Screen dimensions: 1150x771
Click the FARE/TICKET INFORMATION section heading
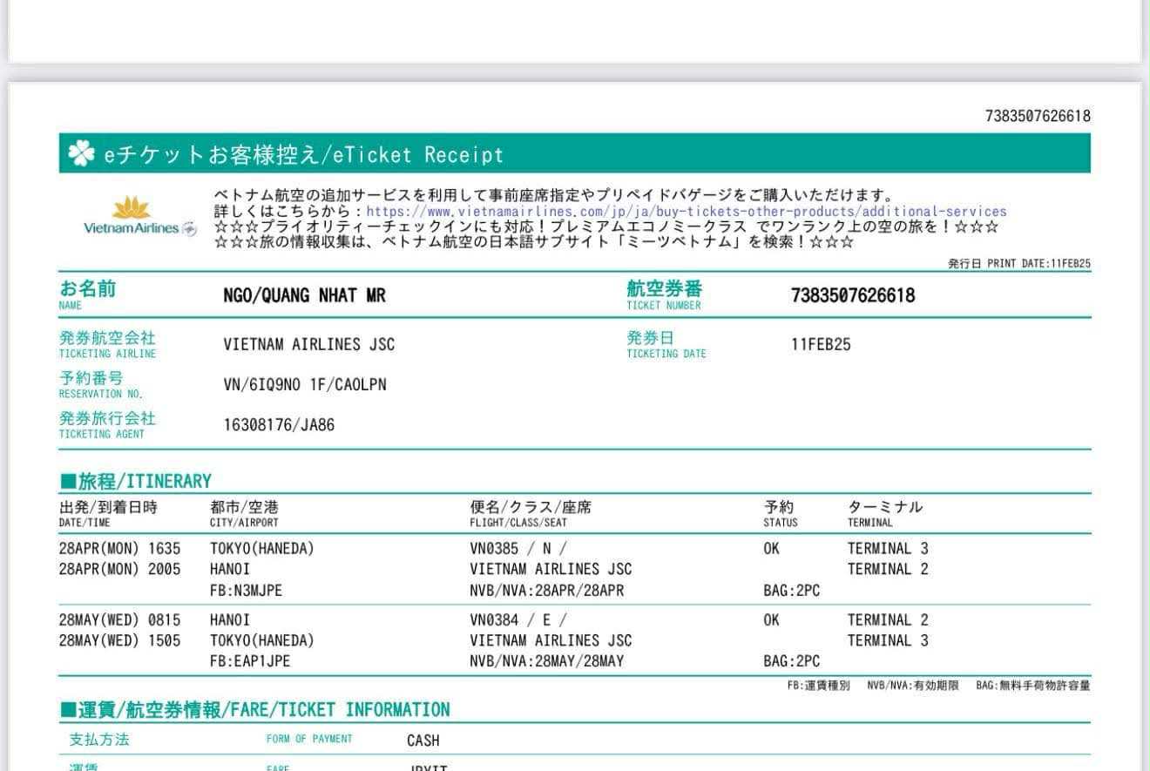coord(254,710)
